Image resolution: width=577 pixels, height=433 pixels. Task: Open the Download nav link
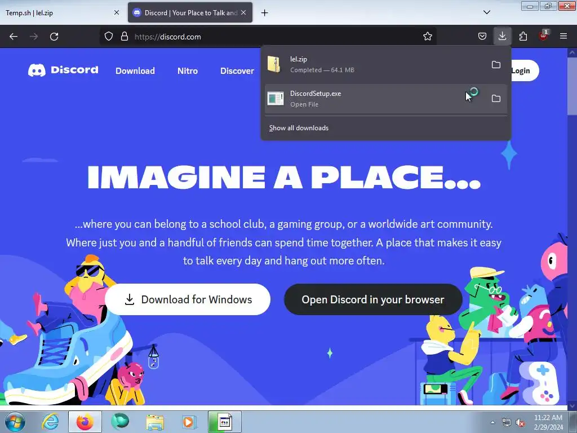pos(135,70)
